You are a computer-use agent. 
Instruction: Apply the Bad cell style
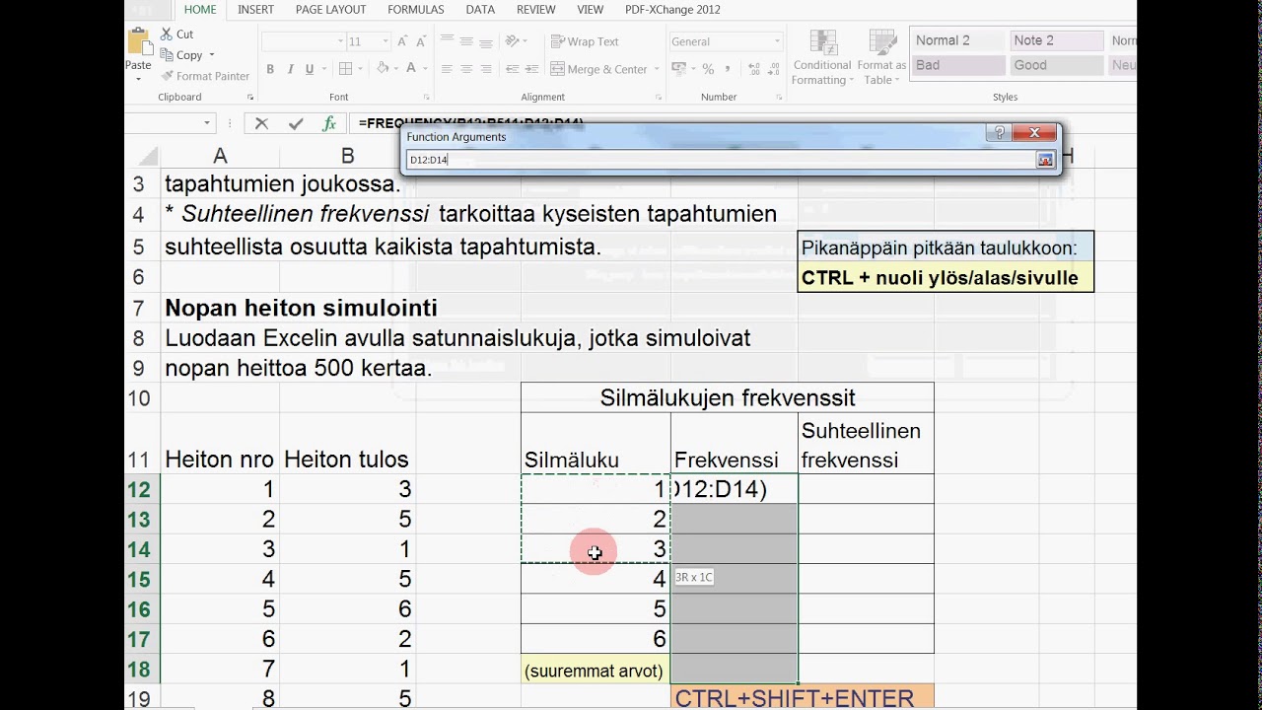pos(957,65)
